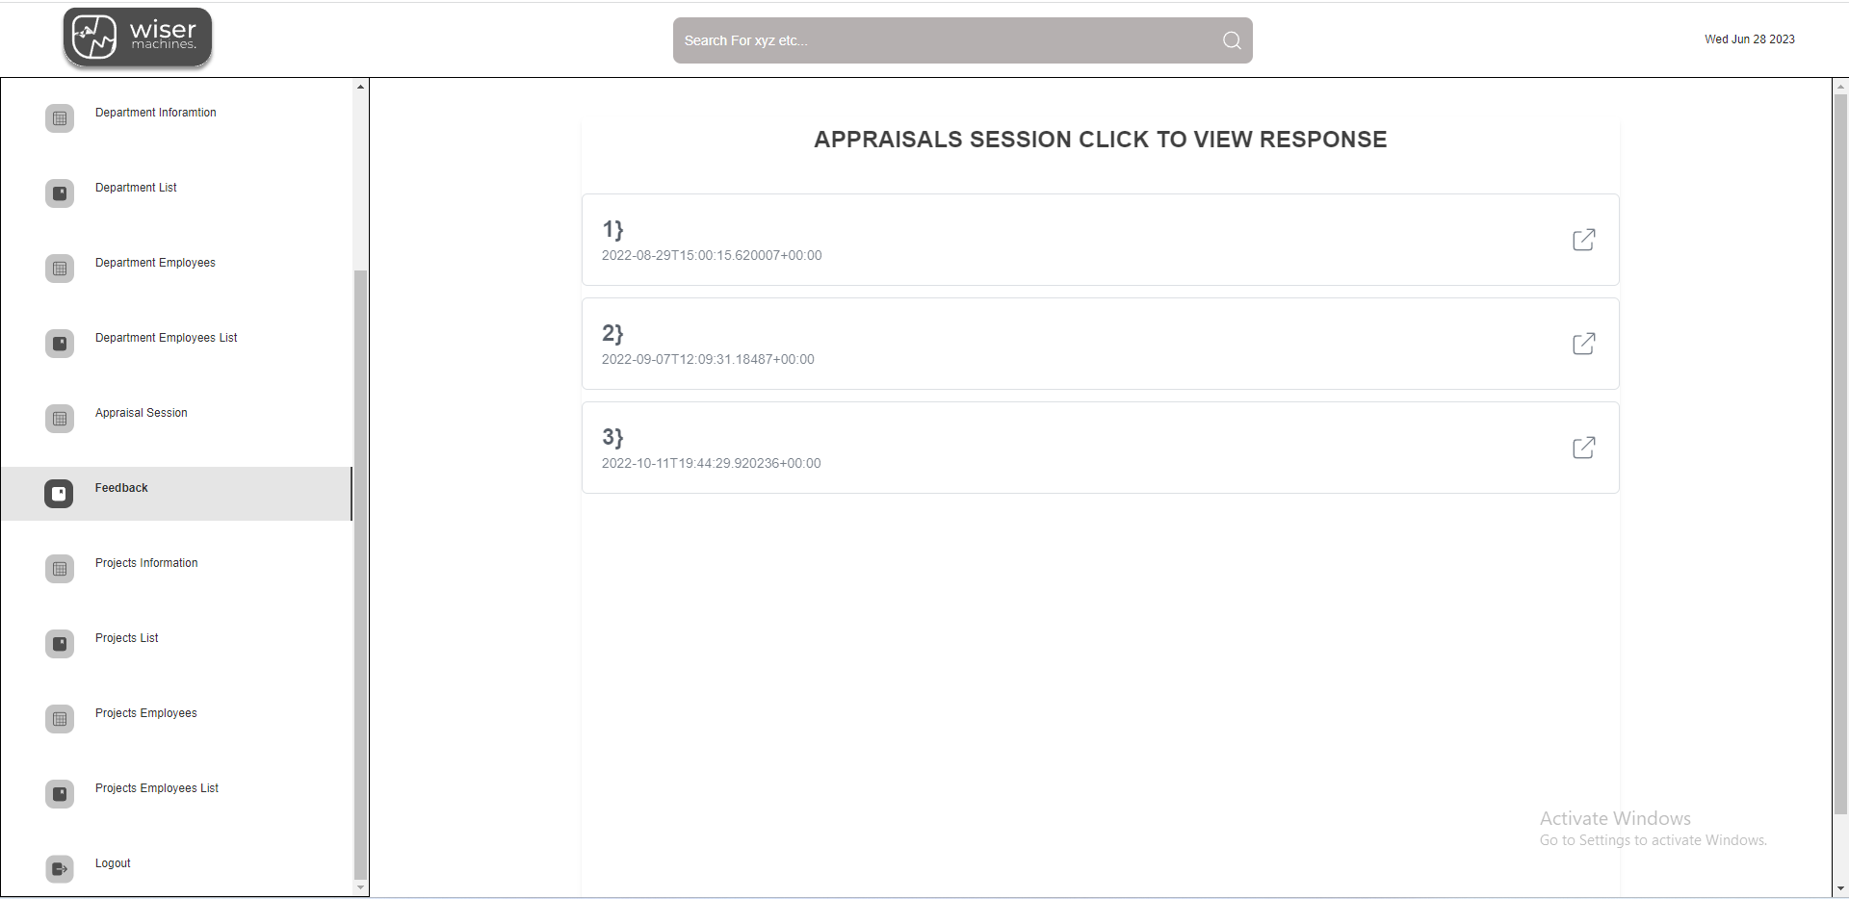Click the Appraisal Session table icon
The height and width of the screenshot is (899, 1849).
point(59,418)
